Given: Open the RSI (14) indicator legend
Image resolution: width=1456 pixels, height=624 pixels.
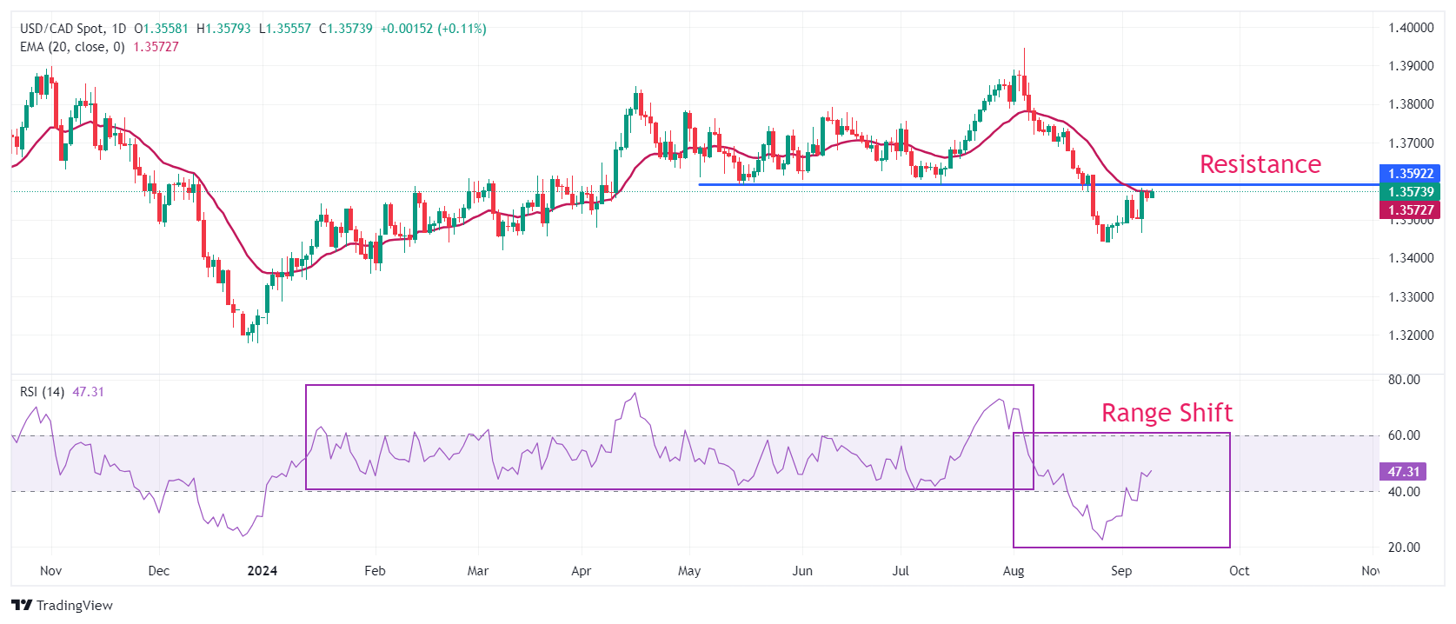Looking at the screenshot, I should [42, 392].
